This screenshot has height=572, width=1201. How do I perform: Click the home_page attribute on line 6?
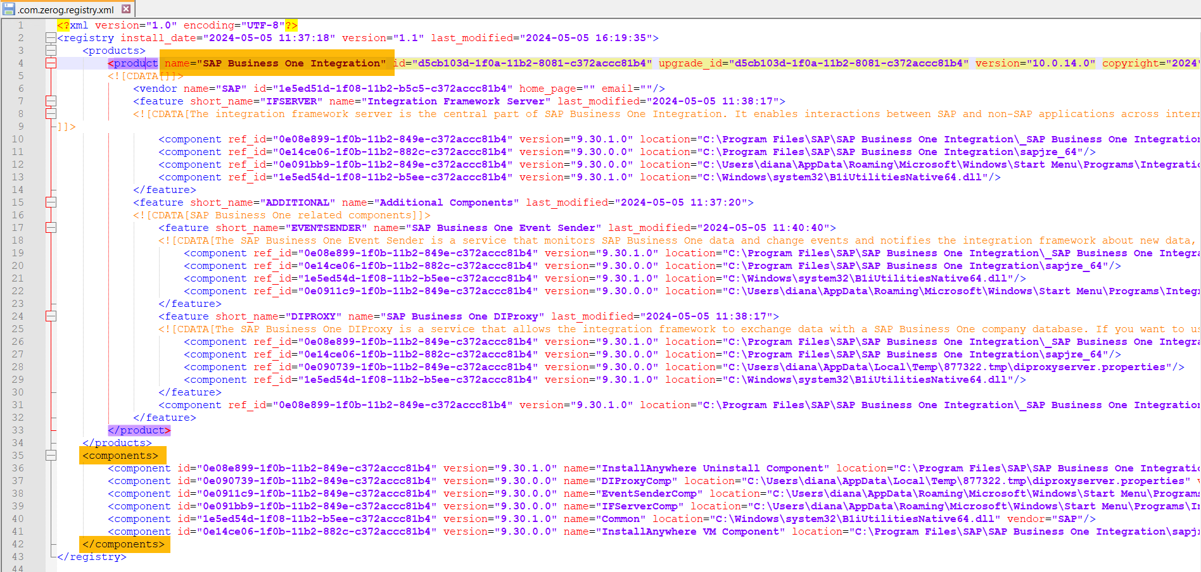(557, 89)
